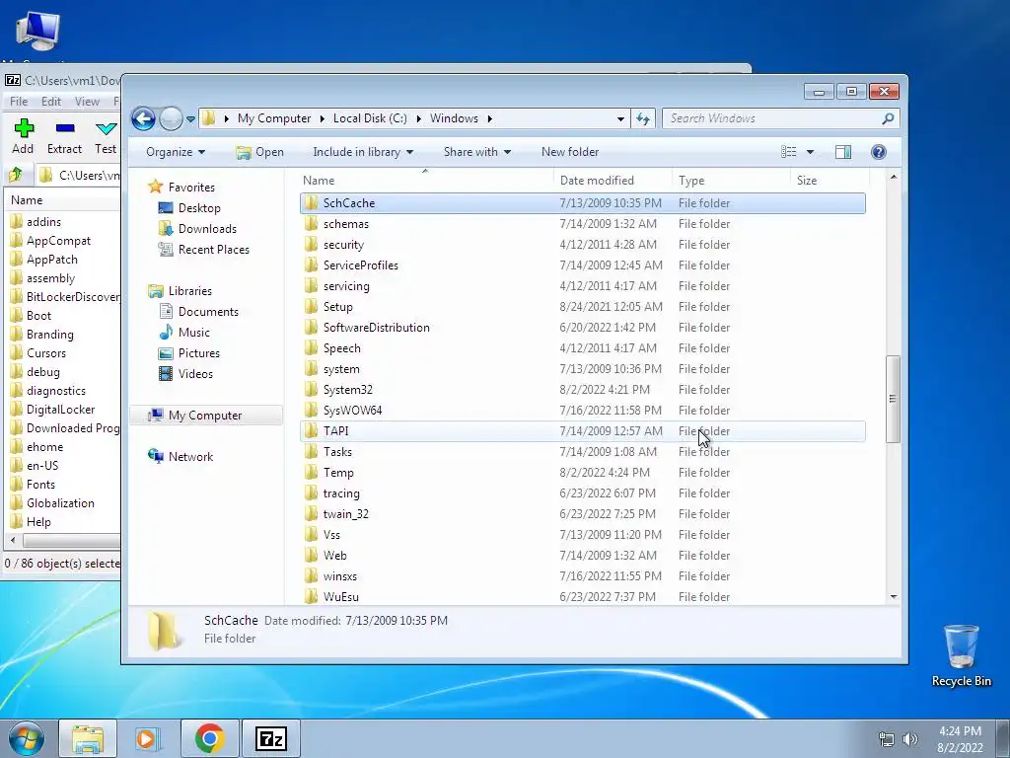Click Open in Explorer toolbar
1010x758 pixels.
tap(260, 152)
